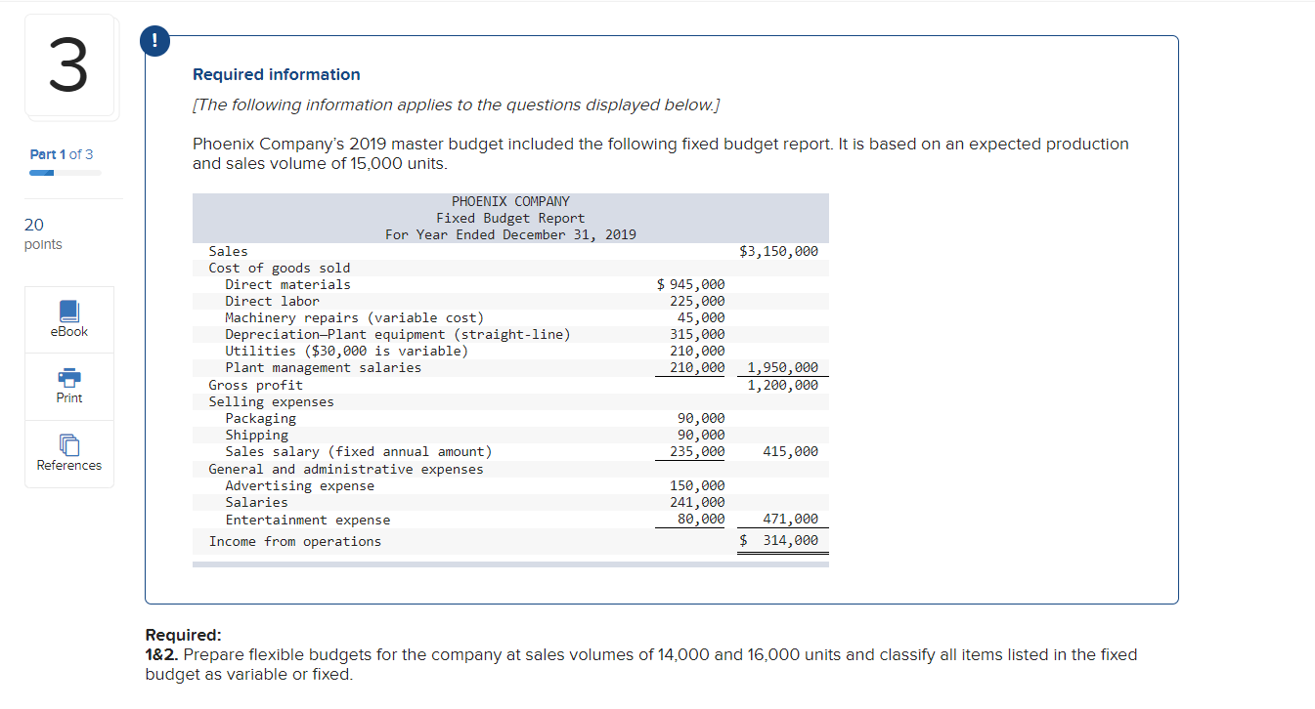Click the $ 314,000 income value
This screenshot has height=709, width=1315.
point(779,541)
